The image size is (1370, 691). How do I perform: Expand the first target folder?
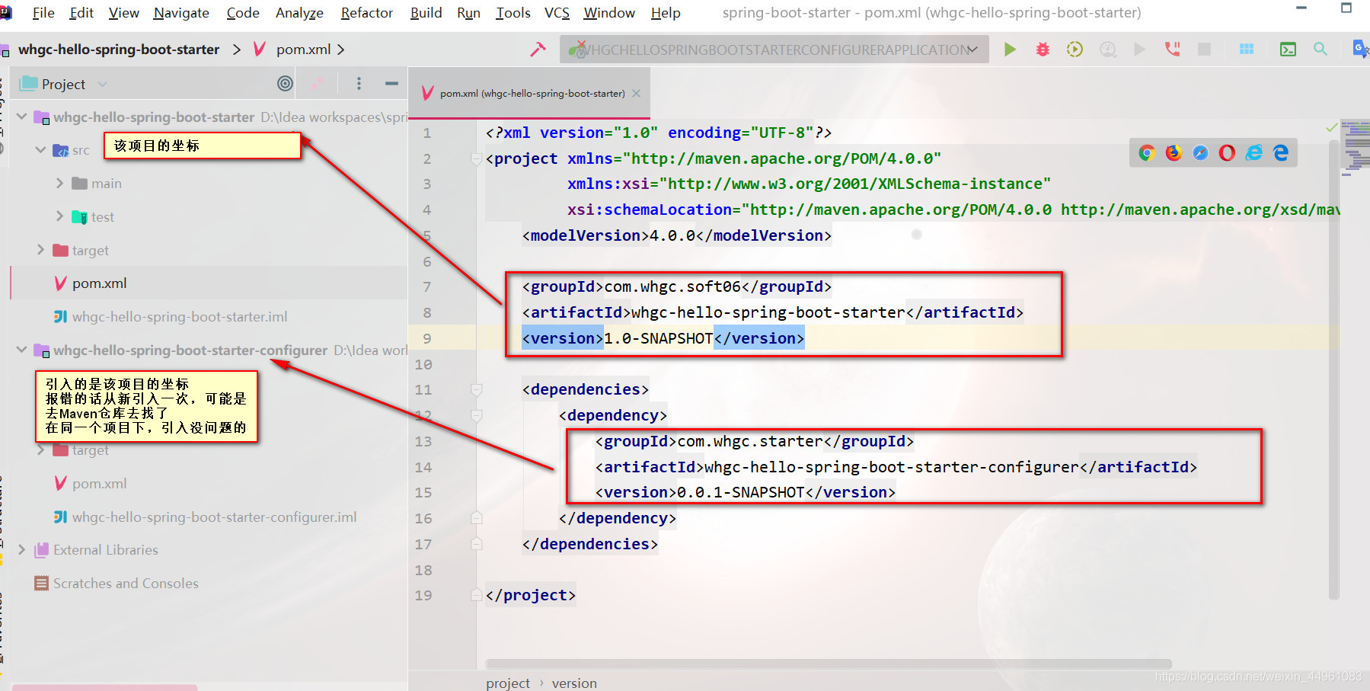point(40,250)
